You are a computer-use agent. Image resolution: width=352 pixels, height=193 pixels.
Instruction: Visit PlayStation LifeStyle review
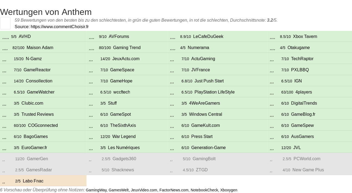[x=215, y=92]
